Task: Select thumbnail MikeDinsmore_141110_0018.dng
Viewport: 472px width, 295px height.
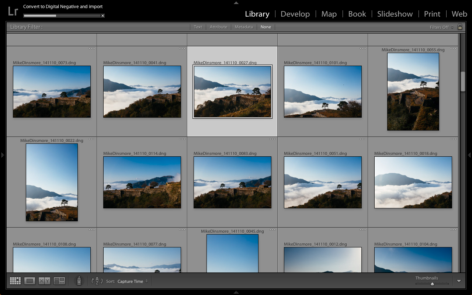Action: (413, 183)
